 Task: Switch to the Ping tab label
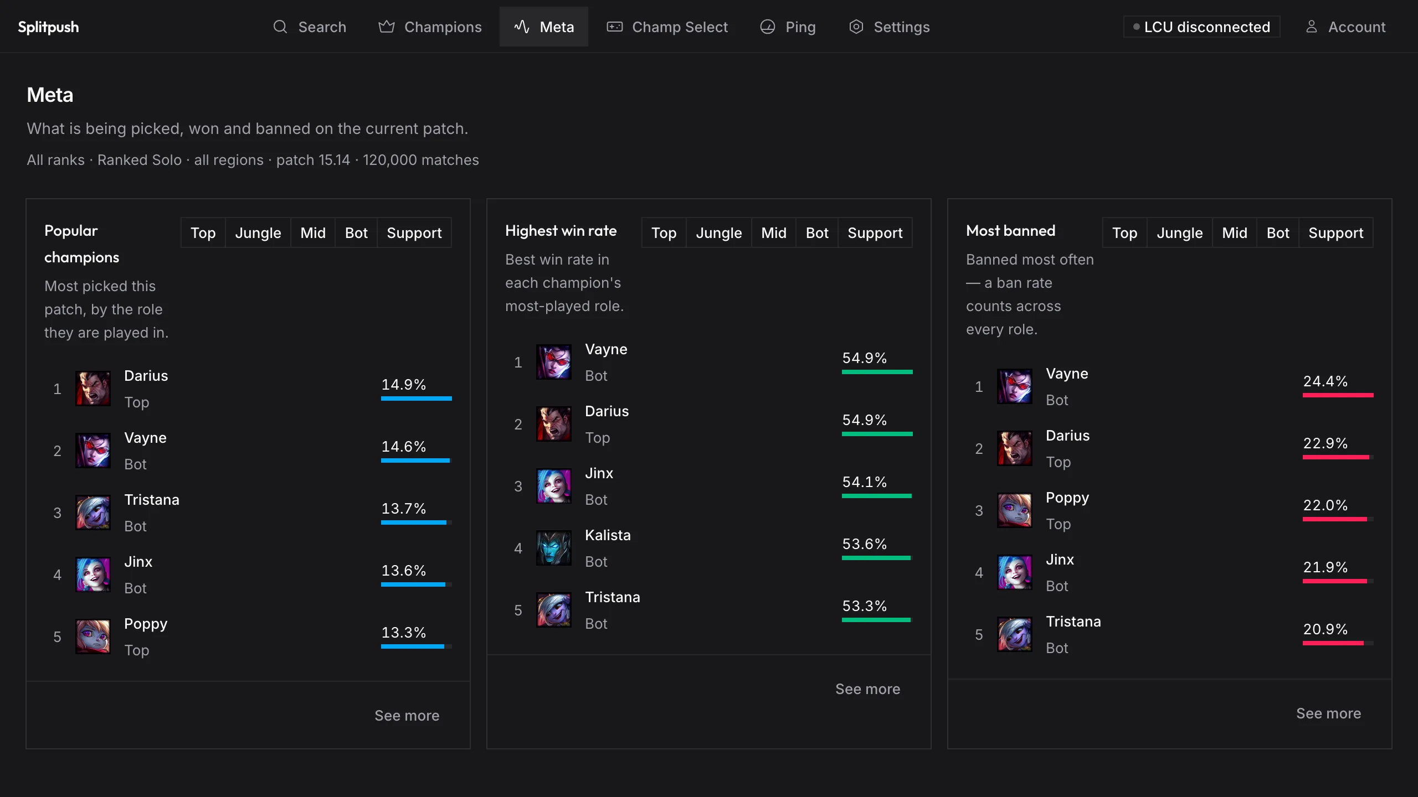click(x=800, y=27)
